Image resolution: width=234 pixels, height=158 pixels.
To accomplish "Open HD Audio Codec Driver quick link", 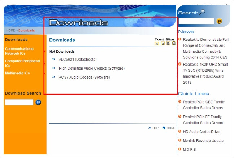I will click(202, 132).
